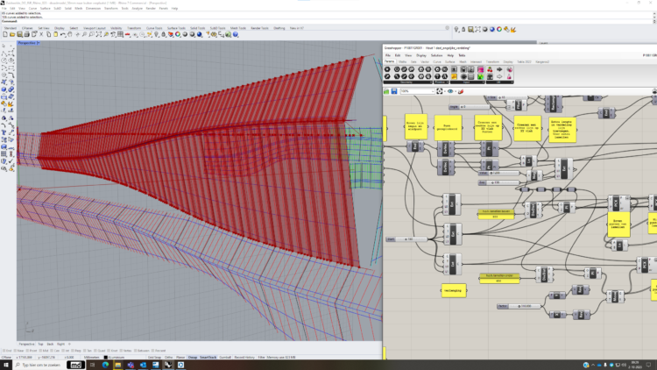Click the Save icon in Rhino toolbar
The width and height of the screenshot is (657, 370).
coord(18,34)
